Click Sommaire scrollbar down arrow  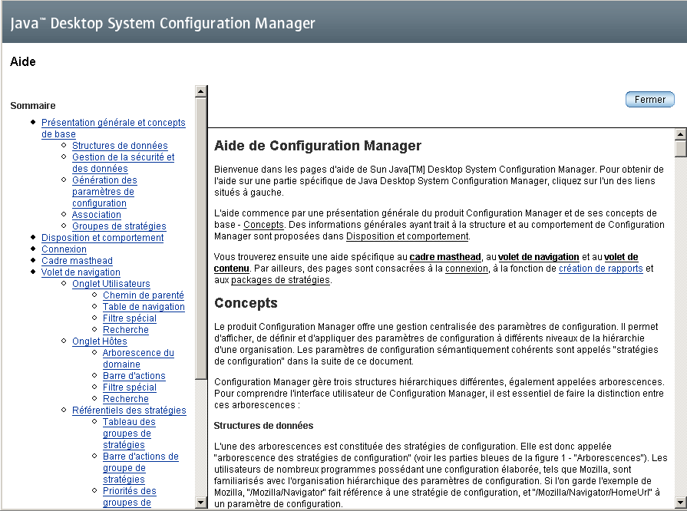pyautogui.click(x=200, y=503)
